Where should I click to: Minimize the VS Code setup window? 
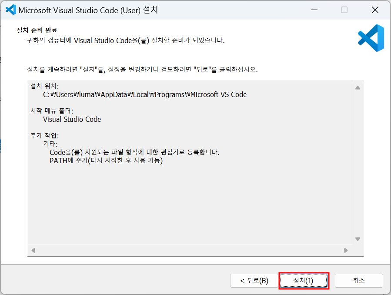[x=314, y=10]
